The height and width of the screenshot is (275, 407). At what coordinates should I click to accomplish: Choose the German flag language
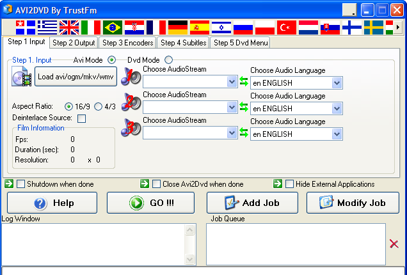[178, 27]
